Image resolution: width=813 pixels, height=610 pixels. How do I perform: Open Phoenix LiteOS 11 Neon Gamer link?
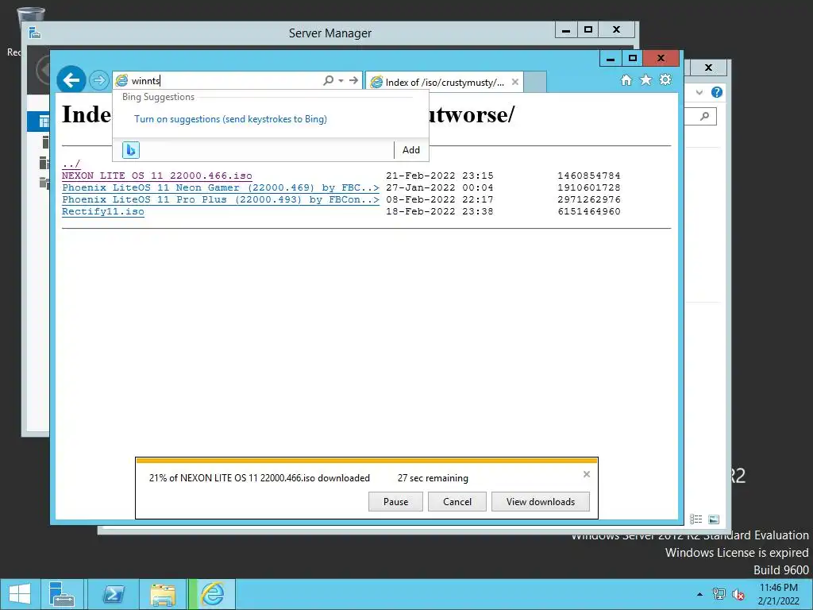click(221, 187)
